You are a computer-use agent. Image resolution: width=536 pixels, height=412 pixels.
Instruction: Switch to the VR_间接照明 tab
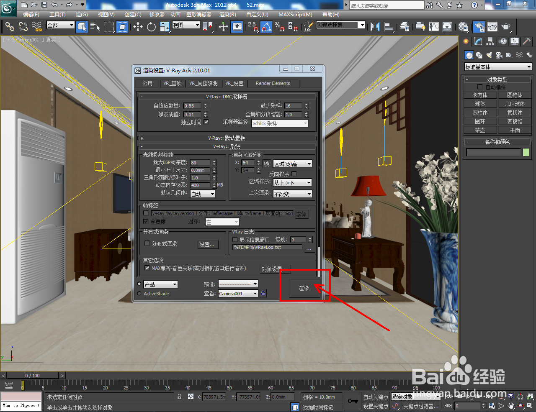204,83
